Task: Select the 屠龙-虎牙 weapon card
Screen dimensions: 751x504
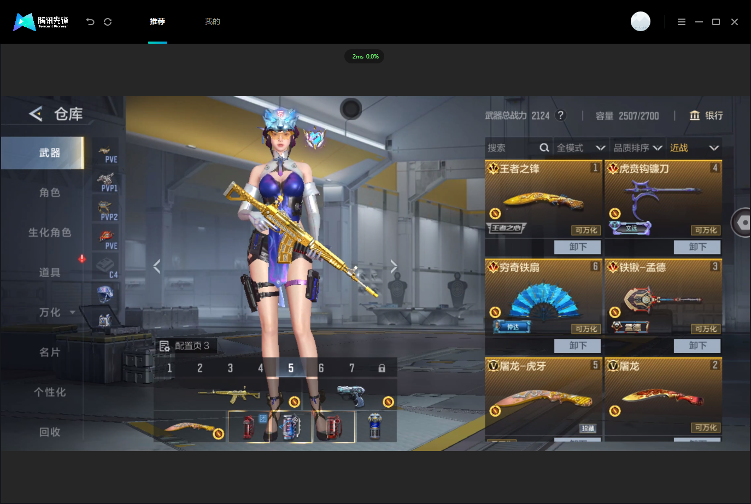Action: [x=543, y=396]
